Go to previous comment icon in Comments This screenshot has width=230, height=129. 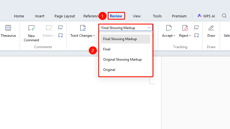click(x=61, y=28)
